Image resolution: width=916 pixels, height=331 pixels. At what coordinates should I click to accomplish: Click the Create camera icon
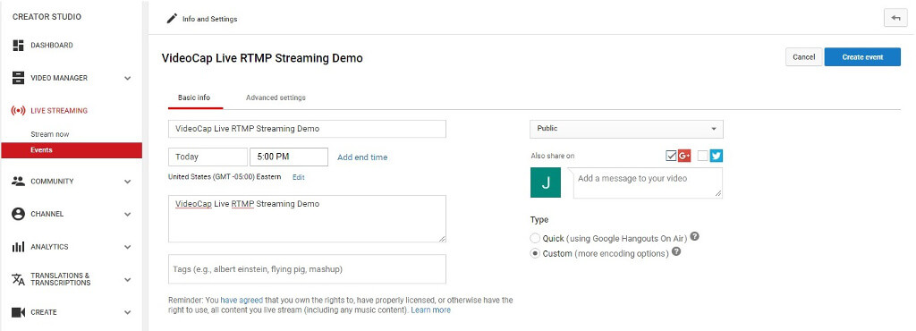pos(18,312)
